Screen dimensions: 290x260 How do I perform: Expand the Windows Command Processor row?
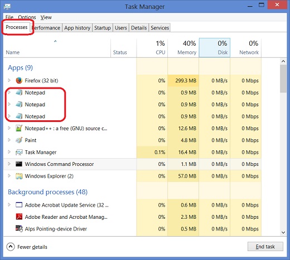pos(9,164)
